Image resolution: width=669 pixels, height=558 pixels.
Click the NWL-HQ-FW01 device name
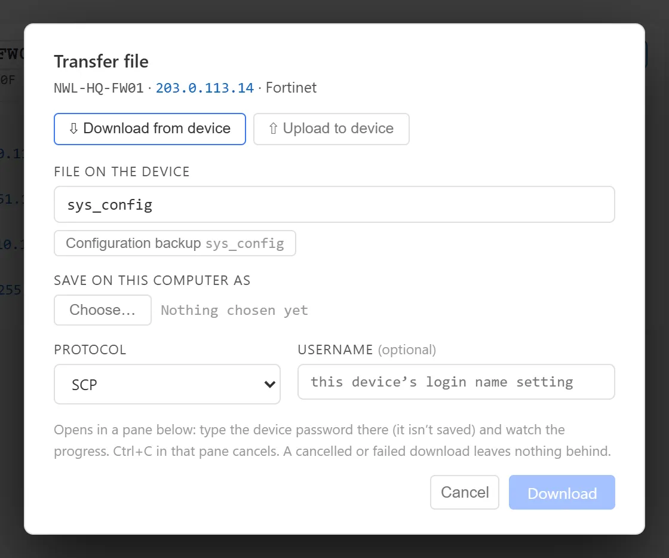(99, 88)
